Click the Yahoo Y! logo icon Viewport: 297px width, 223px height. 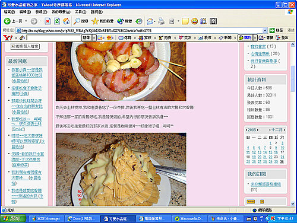click(8, 37)
